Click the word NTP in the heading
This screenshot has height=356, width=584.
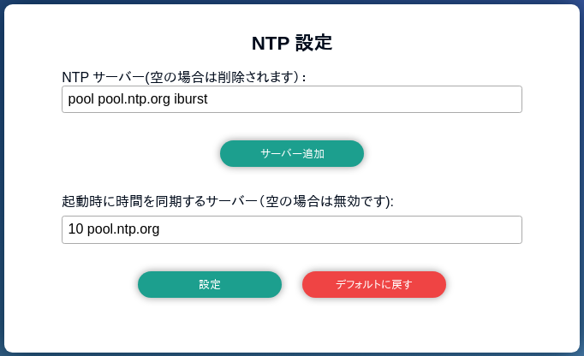[269, 43]
